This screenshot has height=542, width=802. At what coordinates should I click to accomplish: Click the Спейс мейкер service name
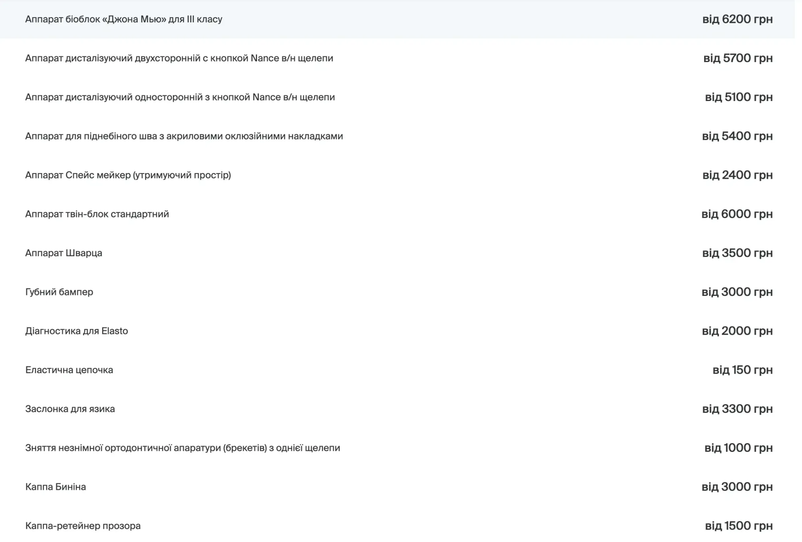(x=128, y=175)
